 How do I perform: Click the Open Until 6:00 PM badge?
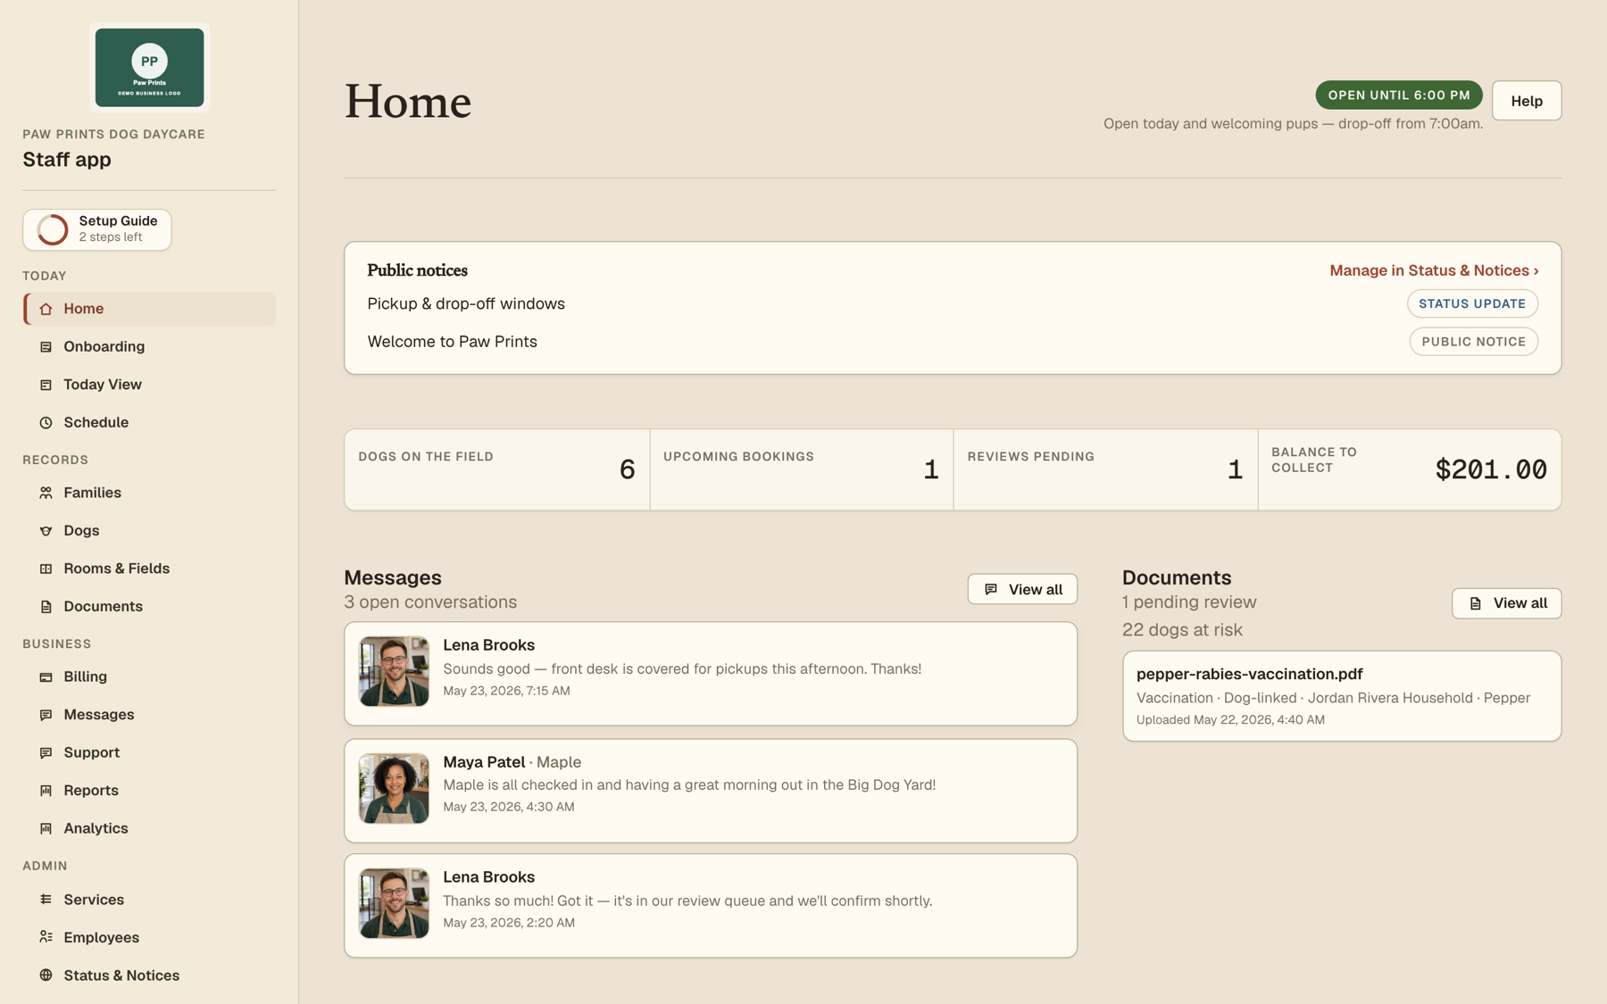coord(1398,95)
